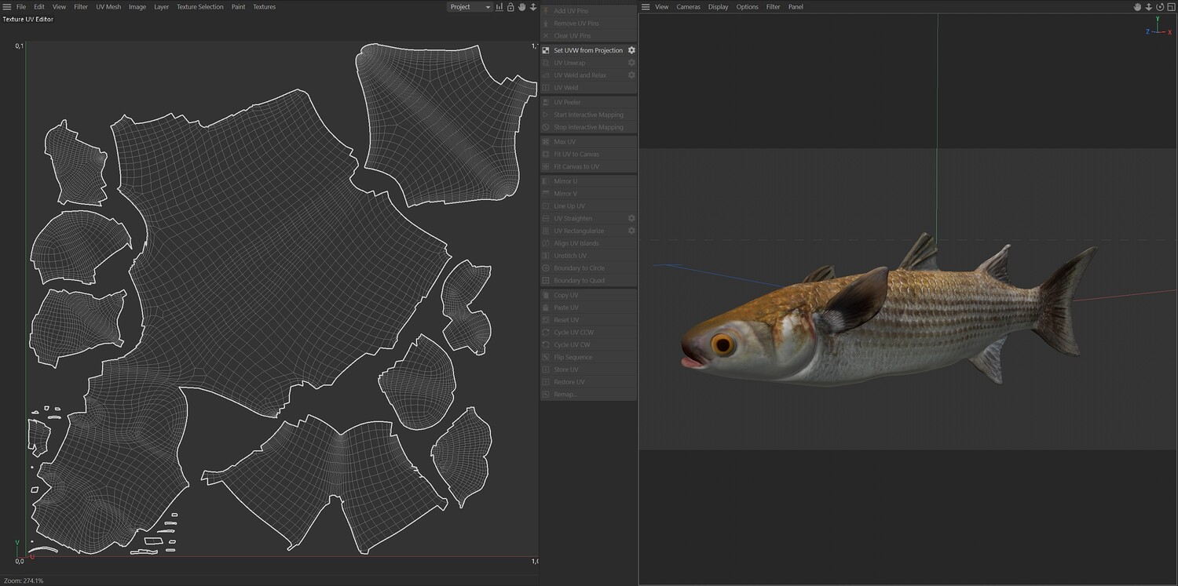This screenshot has width=1178, height=586.
Task: Click the Cycle UV CCW command
Action: [588, 333]
